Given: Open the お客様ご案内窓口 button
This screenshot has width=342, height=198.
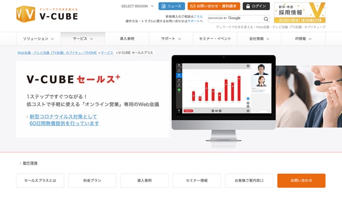Looking at the screenshot, I should 249,180.
